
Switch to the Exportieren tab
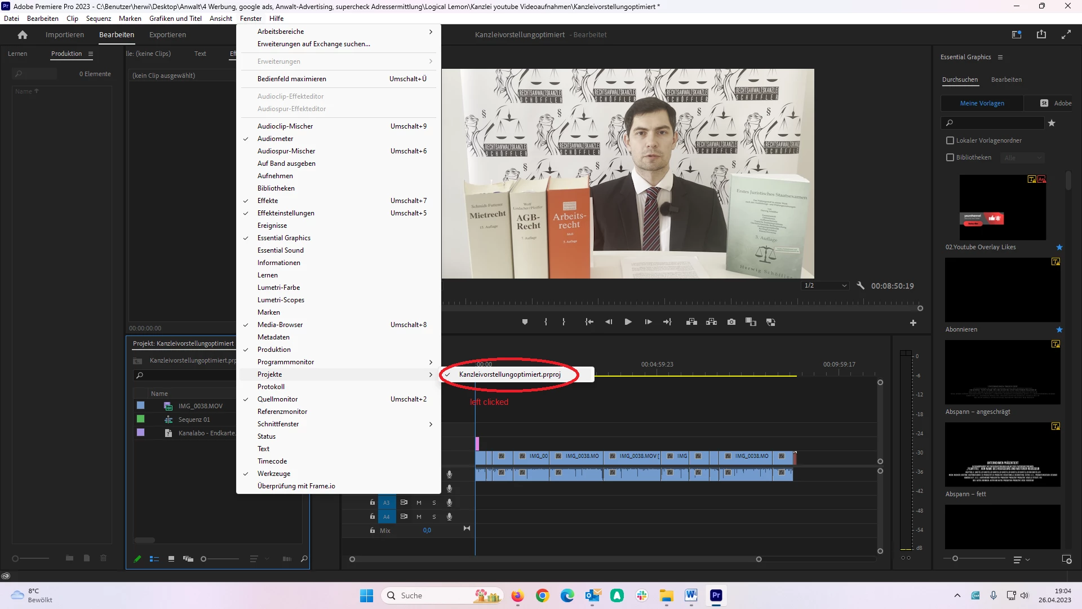[x=167, y=35]
